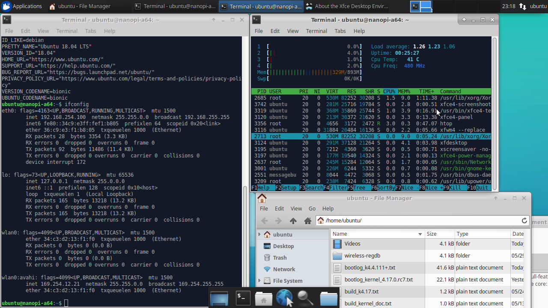Click the Show Desktop icon in the dock

pyautogui.click(x=219, y=298)
